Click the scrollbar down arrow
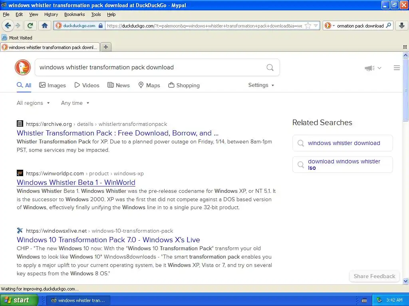409x306 pixels. 405,281
